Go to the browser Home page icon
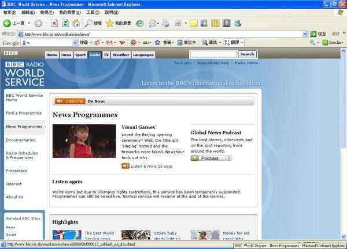Viewport: 347px width, 249px height. click(76, 23)
